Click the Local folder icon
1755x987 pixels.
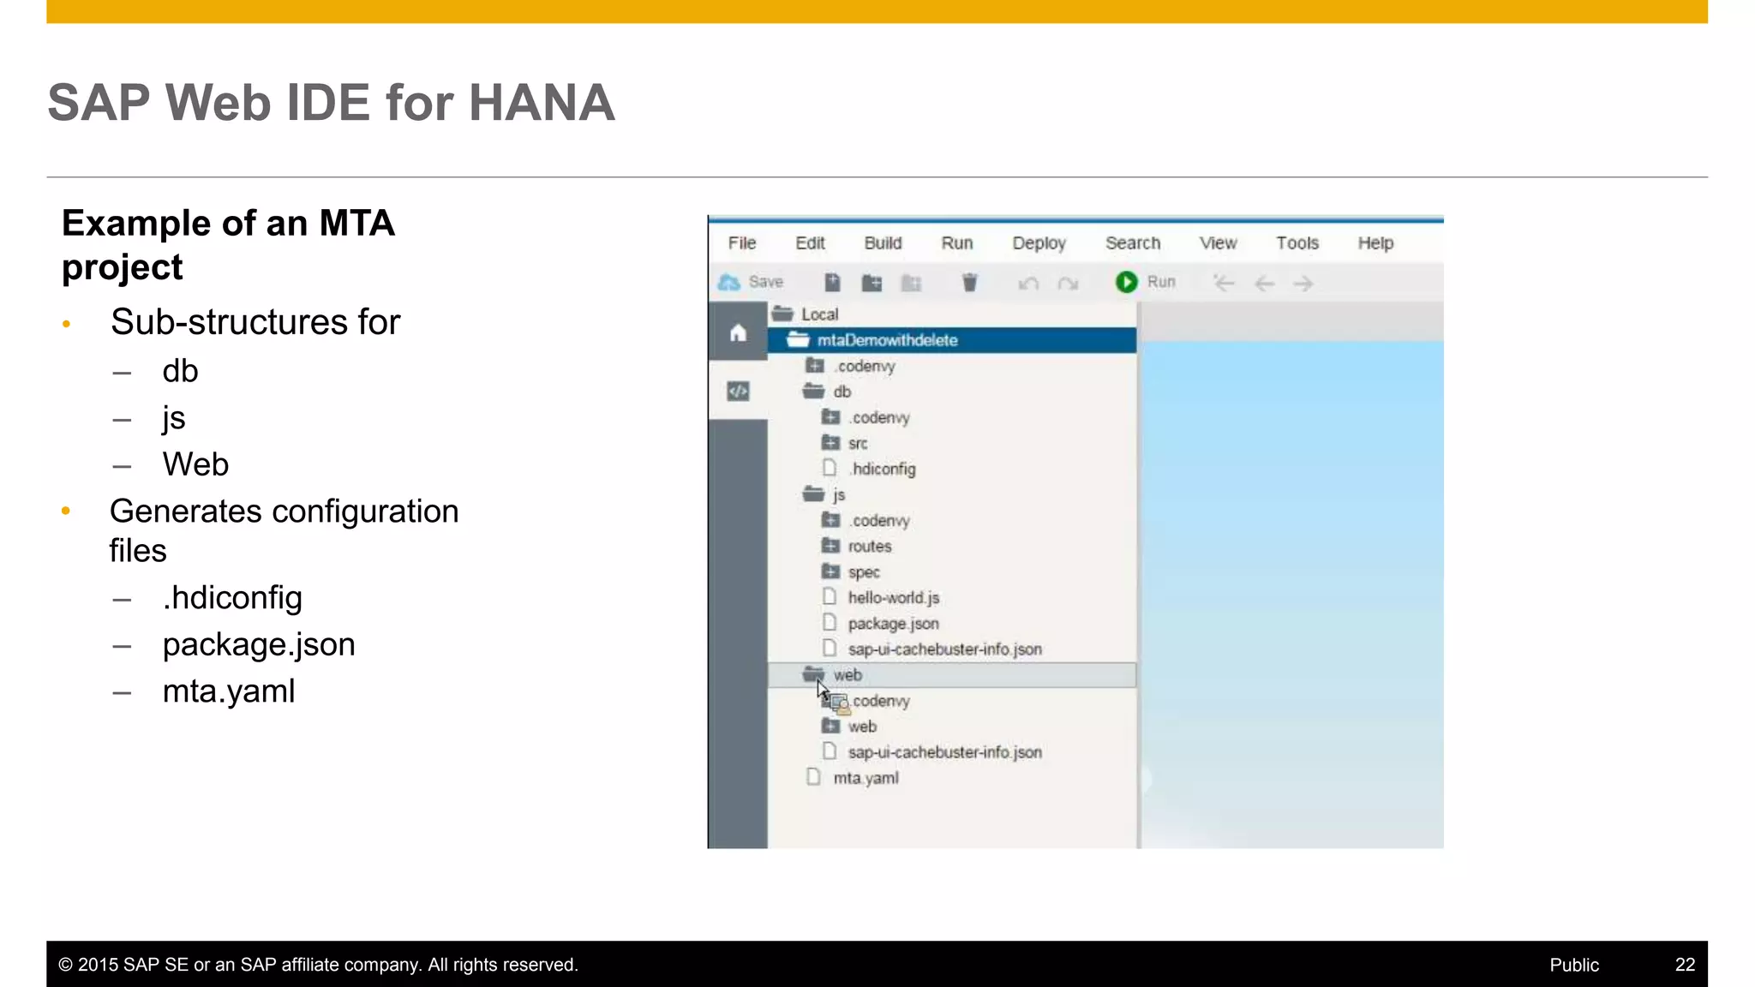click(782, 314)
